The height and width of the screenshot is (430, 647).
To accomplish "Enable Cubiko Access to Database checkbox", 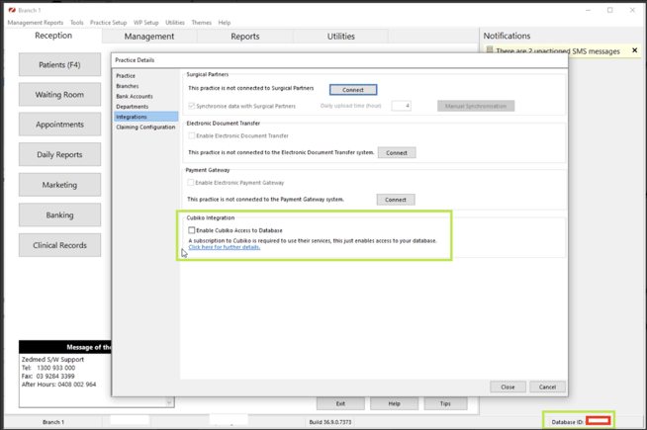I will (192, 230).
